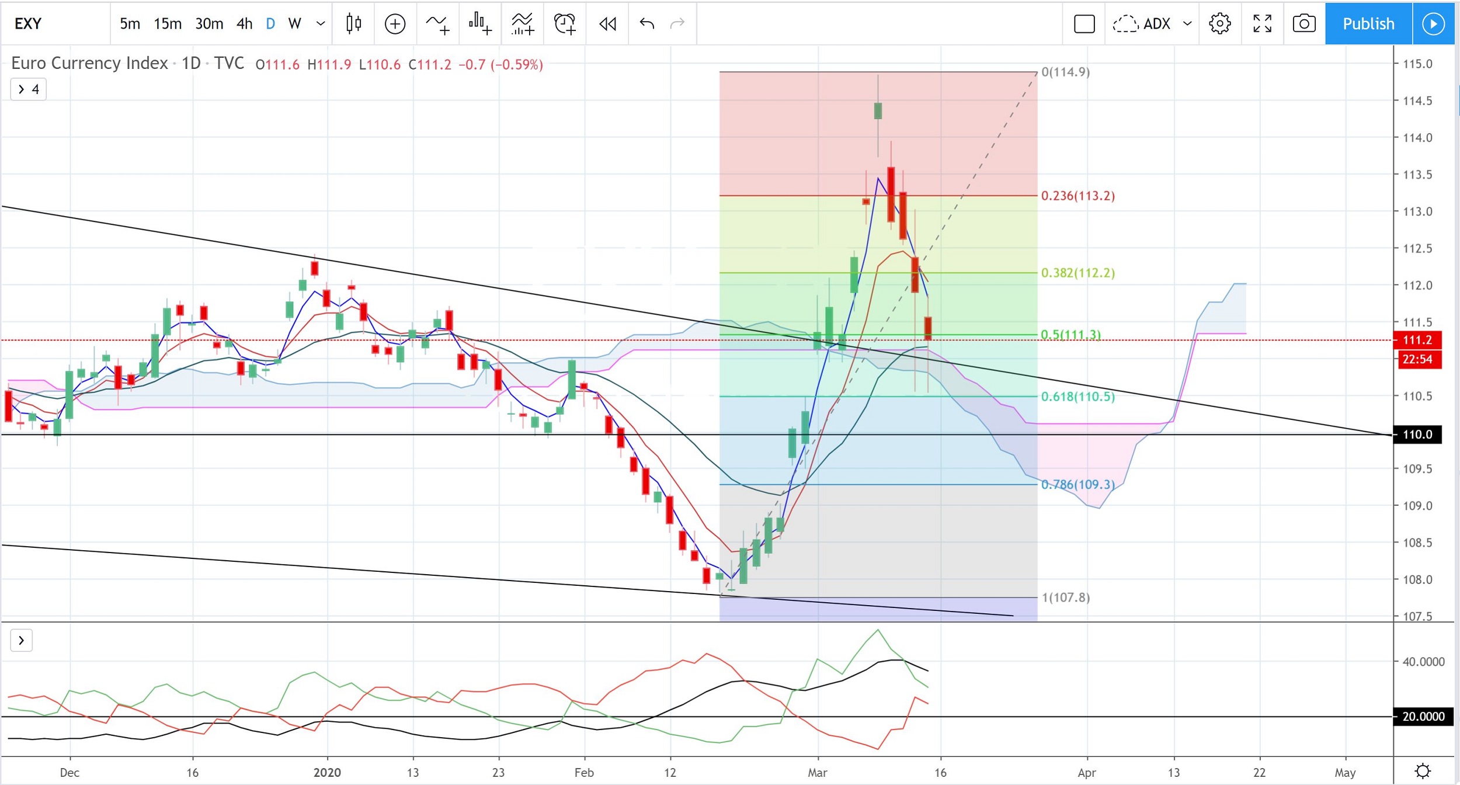The image size is (1460, 785).
Task: Select the 5m timeframe
Action: (x=130, y=23)
